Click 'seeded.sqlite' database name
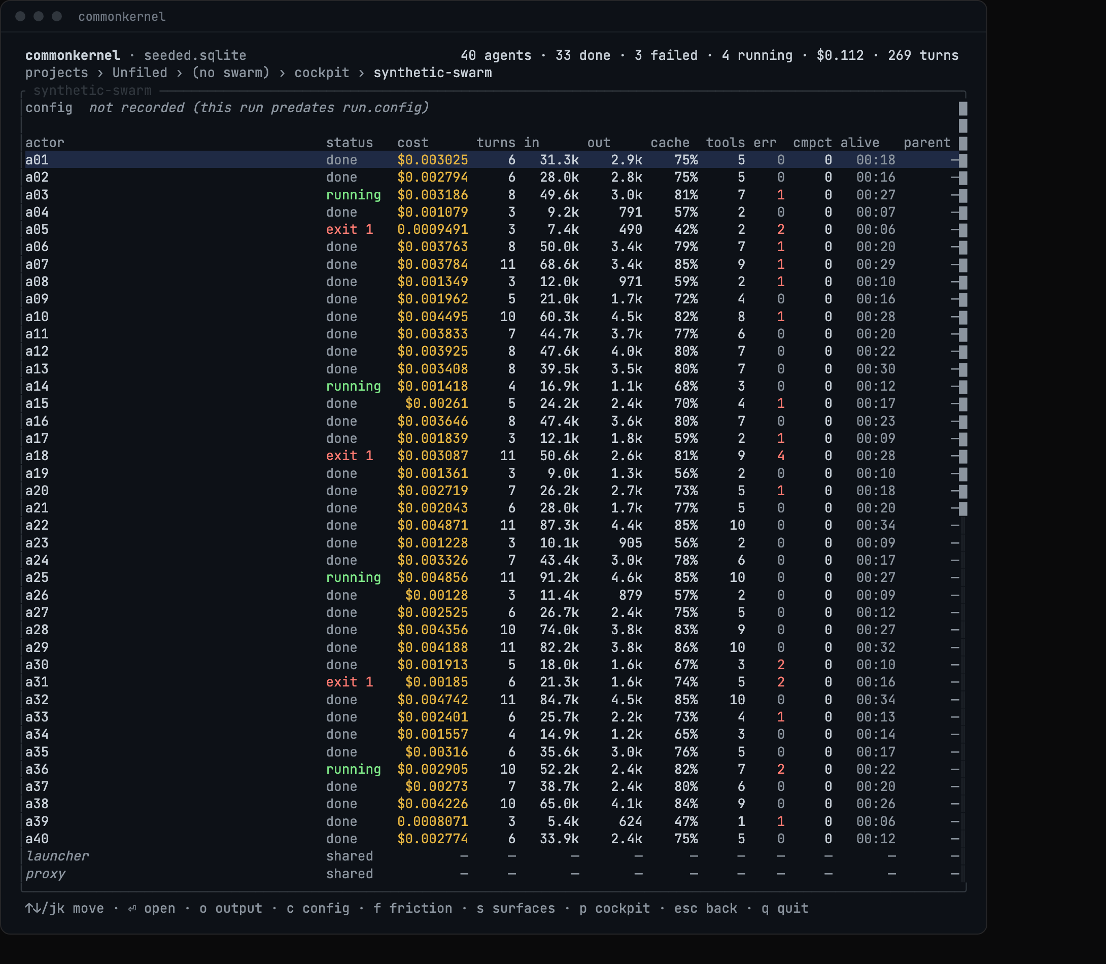This screenshot has width=1106, height=964. pos(195,55)
